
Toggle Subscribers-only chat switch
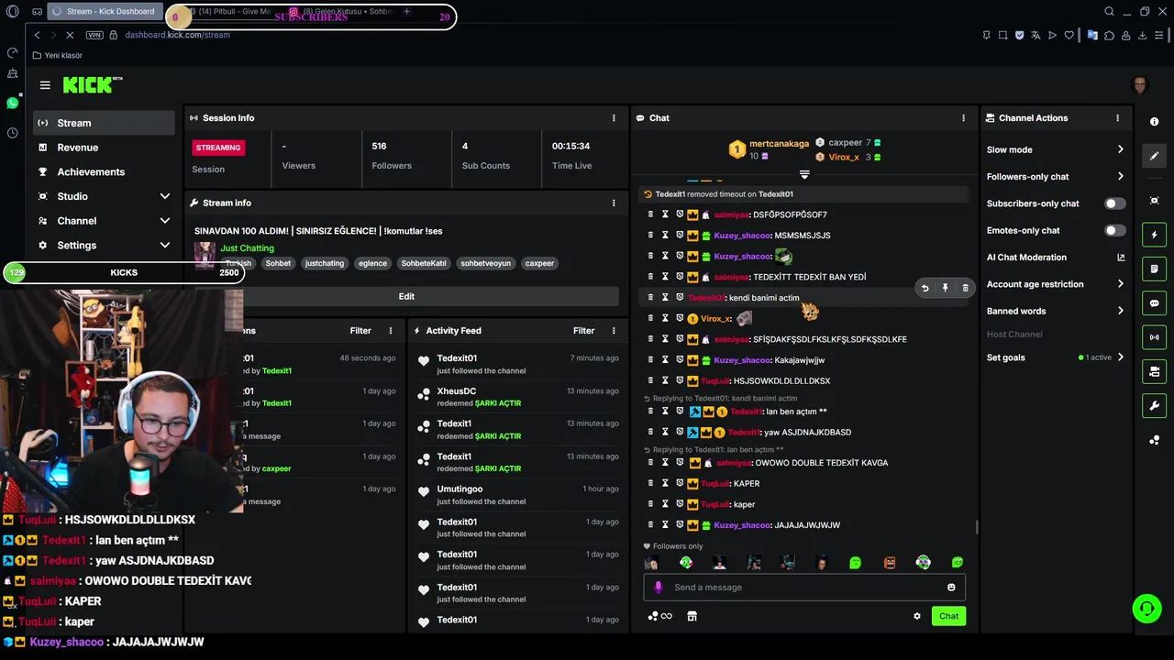(x=1115, y=203)
